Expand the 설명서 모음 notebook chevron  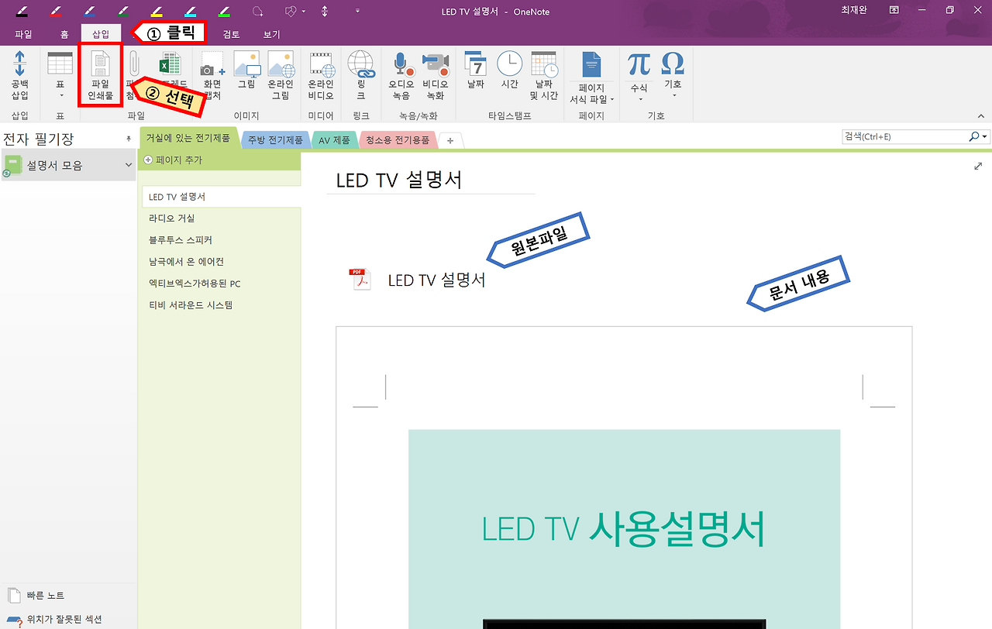(x=129, y=165)
